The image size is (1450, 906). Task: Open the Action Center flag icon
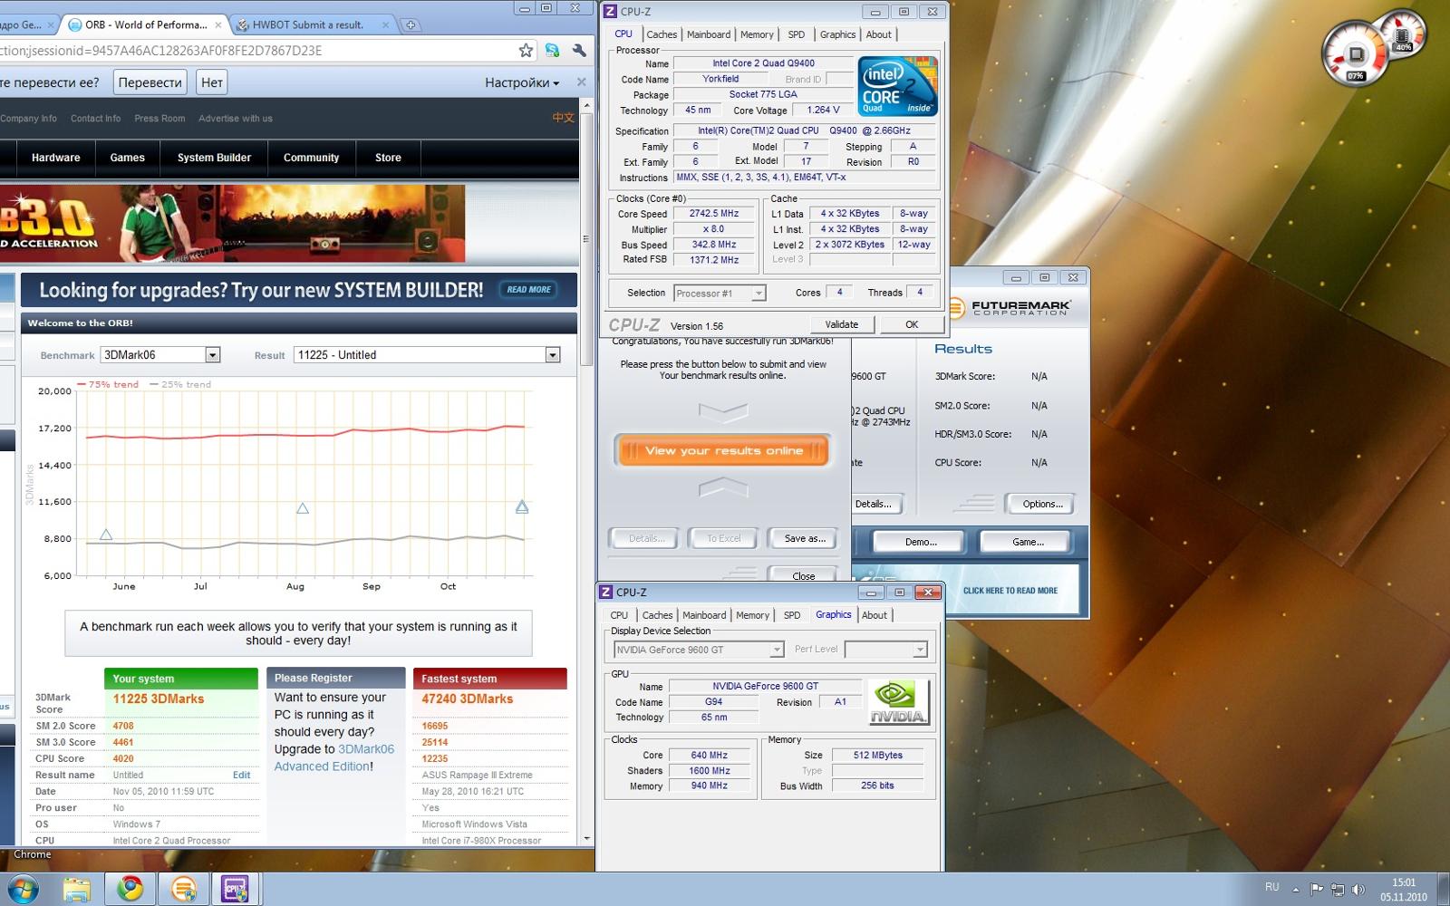[1317, 890]
